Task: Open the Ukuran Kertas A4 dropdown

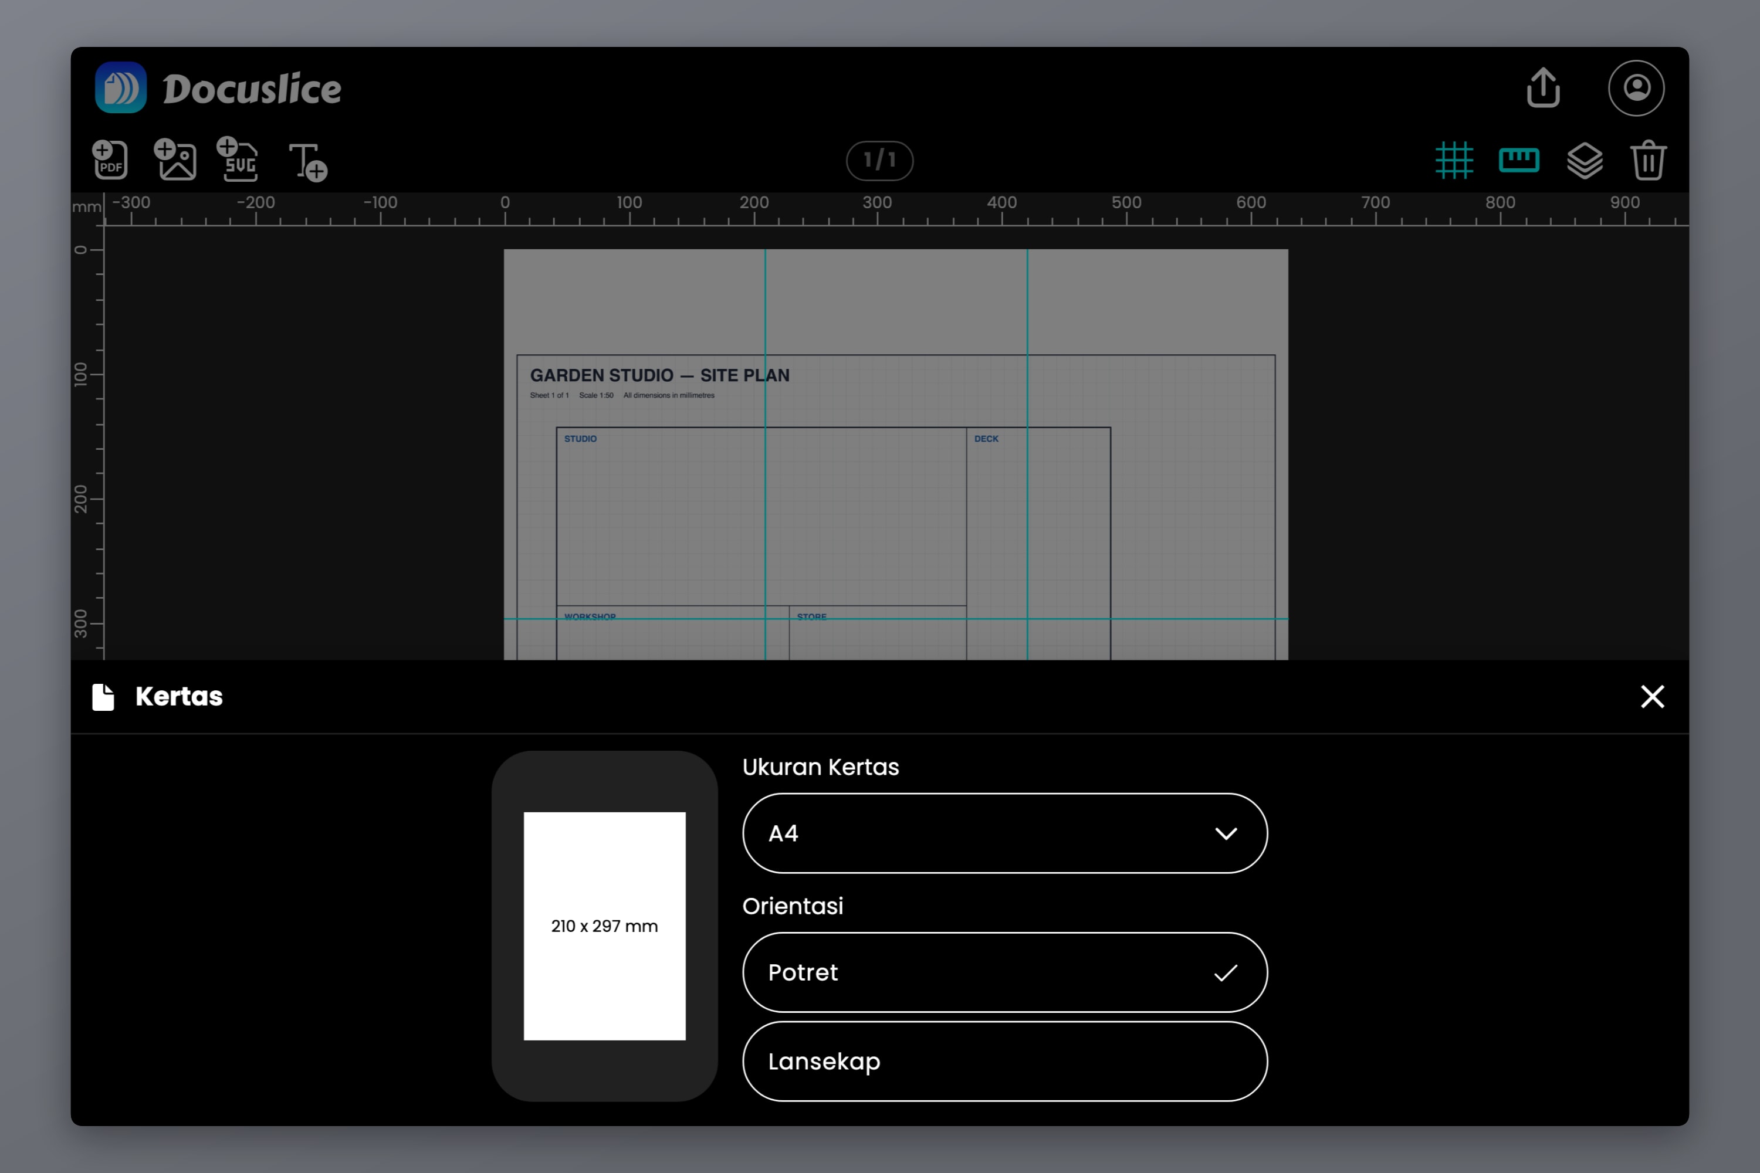Action: pos(1005,833)
